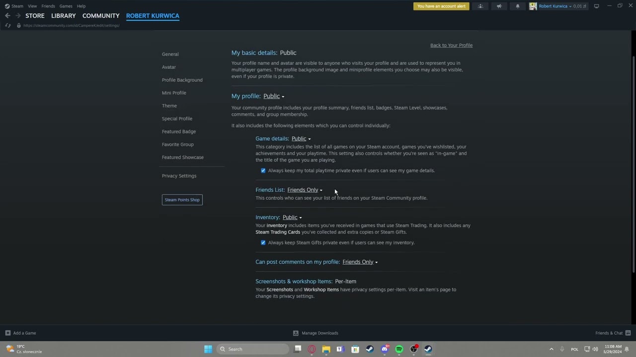The width and height of the screenshot is (636, 357).
Task: Open the notifications bell in Steam header
Action: tap(517, 6)
